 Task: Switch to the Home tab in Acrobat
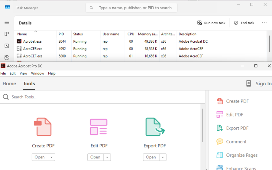tap(9, 83)
